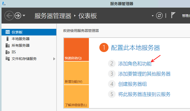Select the 快速启动(Q) orange tile
Screen dimensions: 190x111
pos(76,50)
